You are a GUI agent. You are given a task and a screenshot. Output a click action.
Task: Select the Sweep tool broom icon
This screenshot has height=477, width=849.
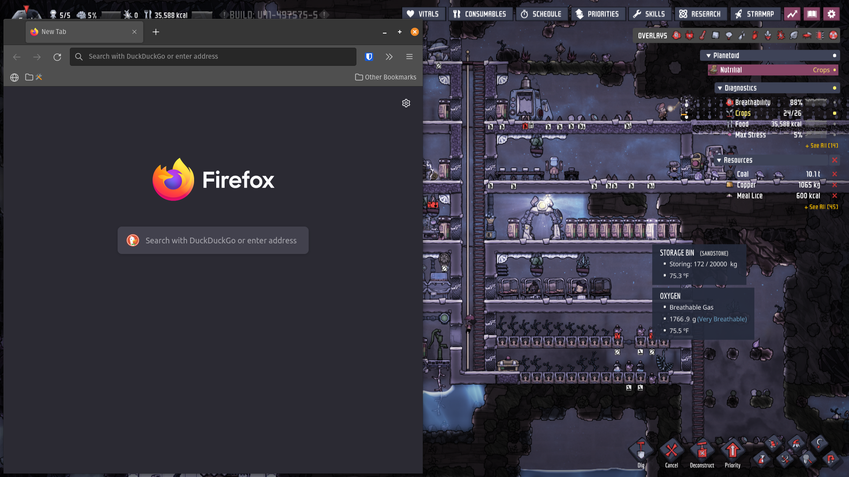point(796,444)
